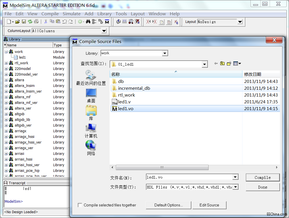Open the Layout NoDesign dropdown
Screen dimensions: 289x218
click(x=240, y=22)
